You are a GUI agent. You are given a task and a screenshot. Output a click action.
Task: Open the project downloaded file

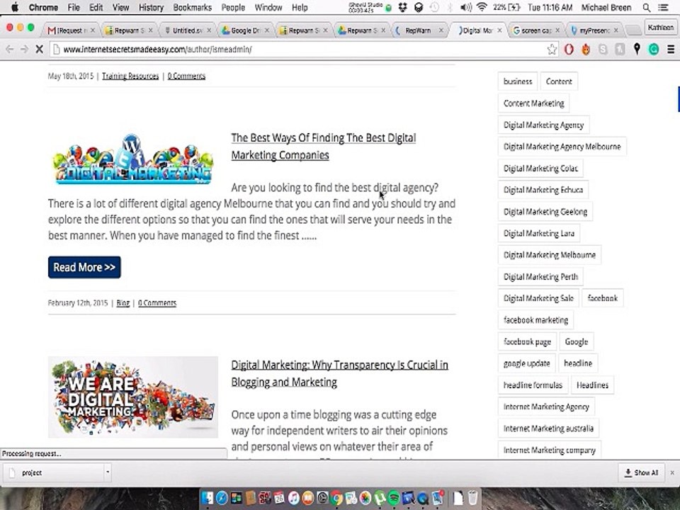point(53,472)
